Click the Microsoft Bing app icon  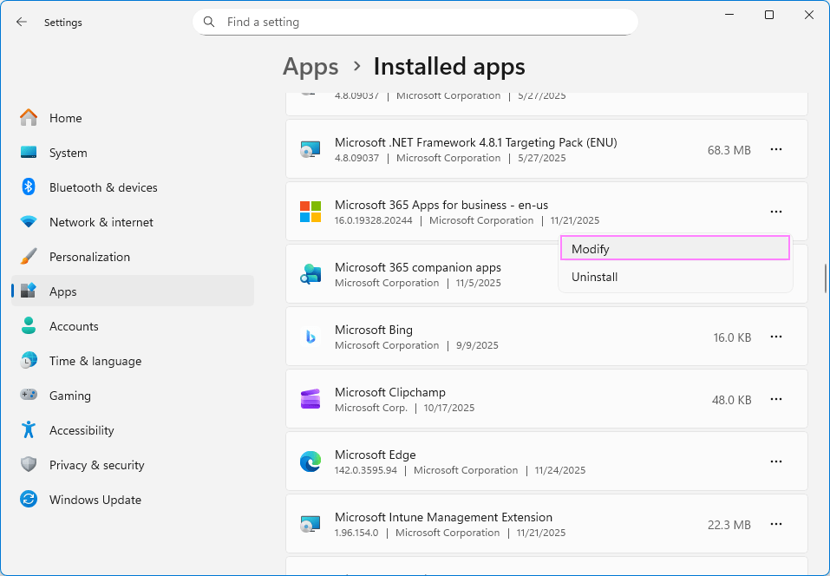pos(310,337)
